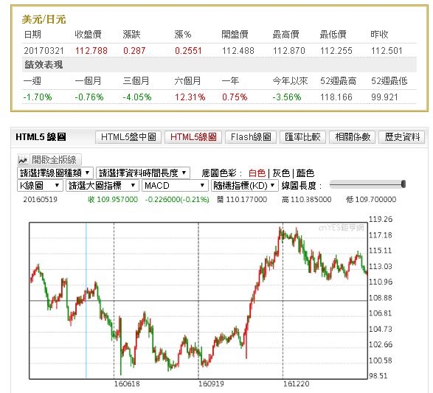Open the 隨機指標(KD) dropdown
The height and width of the screenshot is (393, 433).
[x=245, y=186]
